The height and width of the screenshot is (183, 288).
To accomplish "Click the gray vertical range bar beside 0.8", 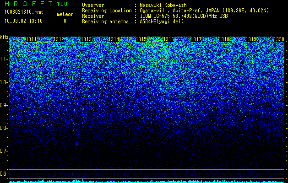I will (9, 141).
